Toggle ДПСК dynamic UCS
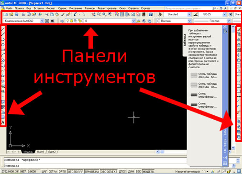The width and height of the screenshot is (242, 174). point(122,172)
